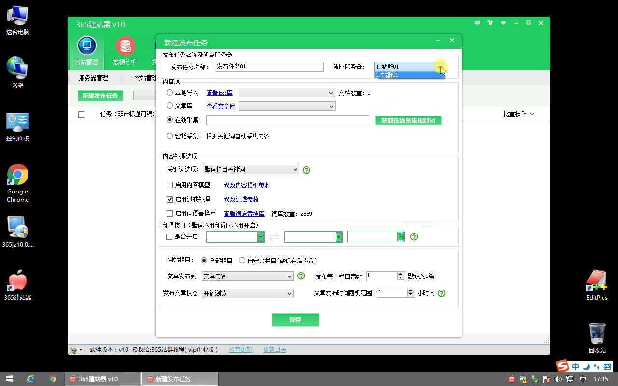Viewport: 618px width, 386px height.
Task: Open the Sogou soft keyboard icon
Action: point(607,367)
